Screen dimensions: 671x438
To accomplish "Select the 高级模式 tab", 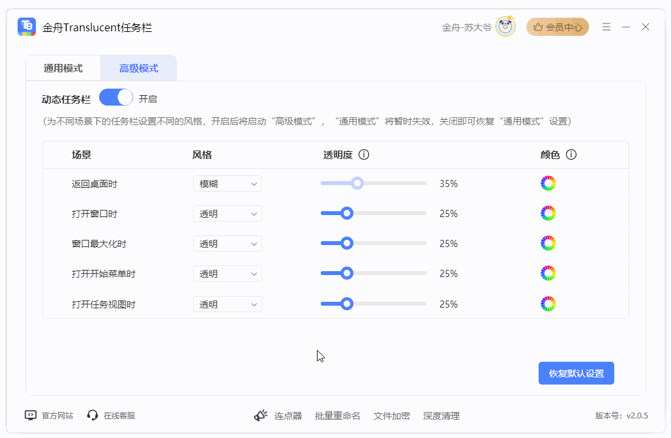I will coord(138,68).
